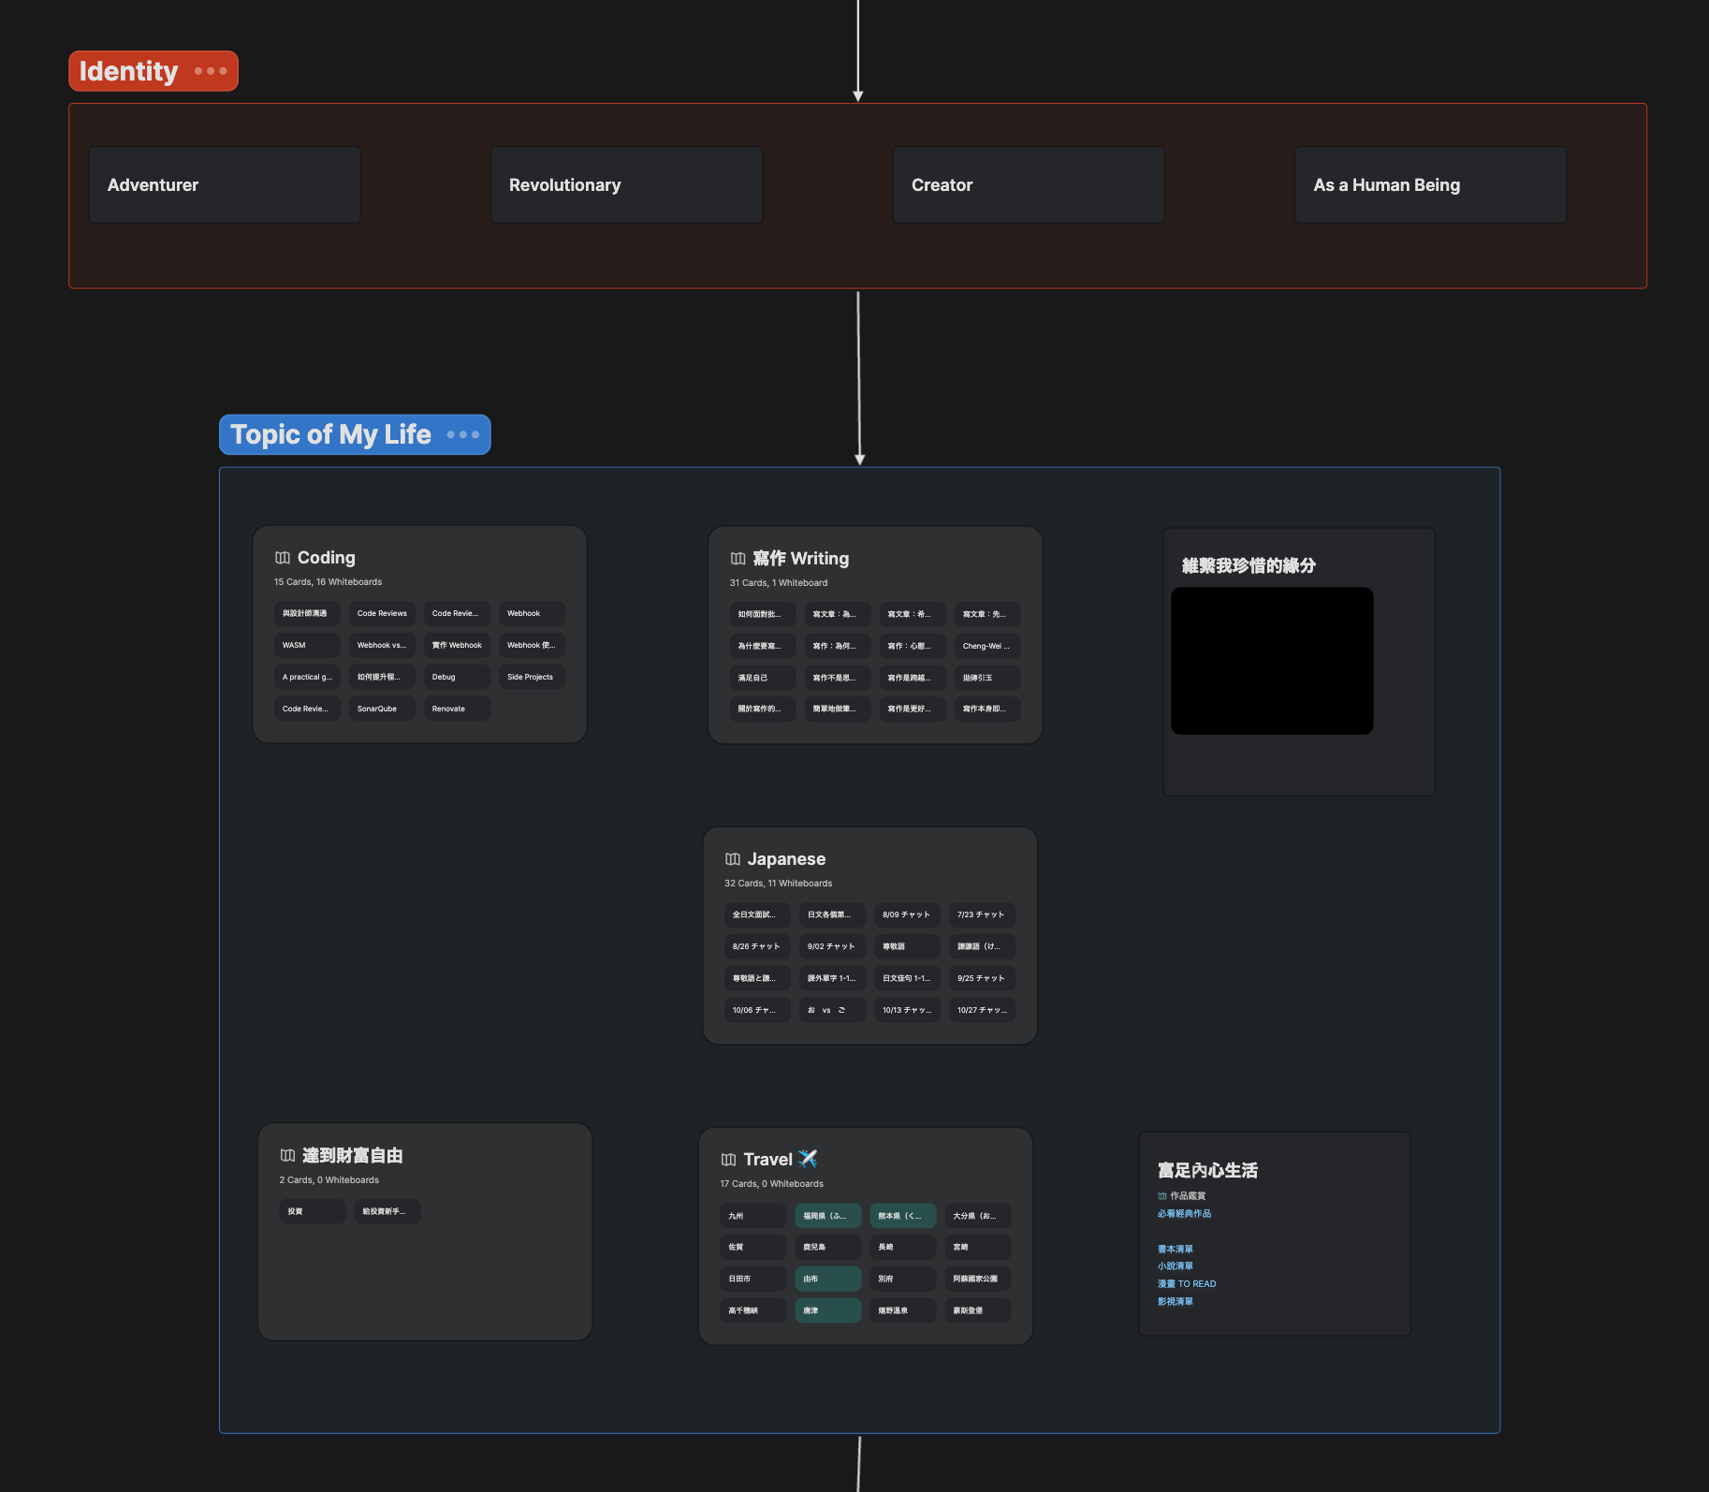This screenshot has height=1492, width=1709.
Task: Click the whiteboard icon beside 達到財富自由
Action: [287, 1156]
